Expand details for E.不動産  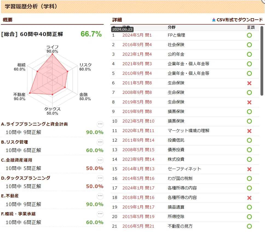pyautogui.click(x=100, y=196)
